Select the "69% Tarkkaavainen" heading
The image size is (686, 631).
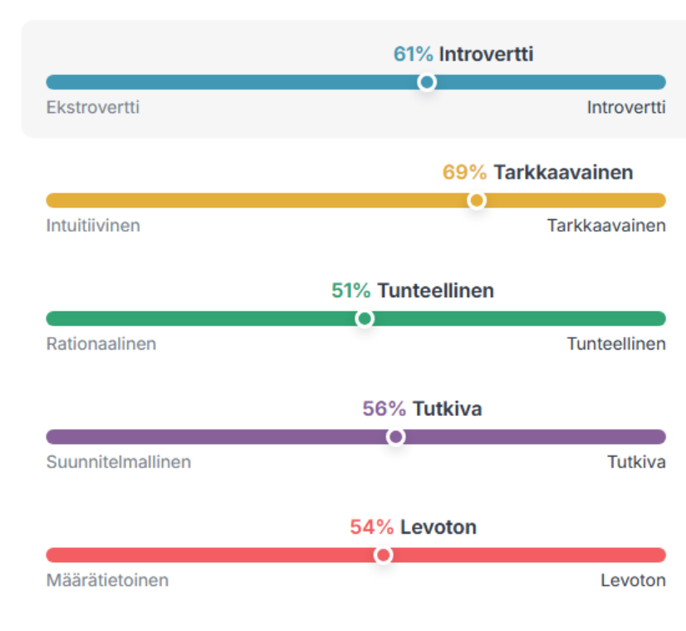click(x=537, y=173)
